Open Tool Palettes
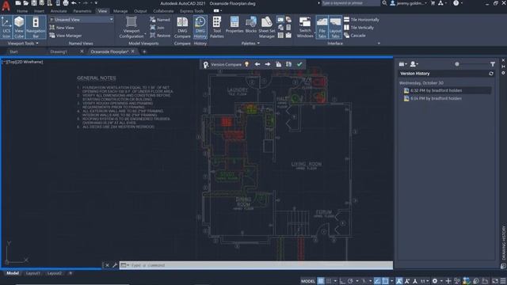507x285 pixels. click(x=217, y=28)
